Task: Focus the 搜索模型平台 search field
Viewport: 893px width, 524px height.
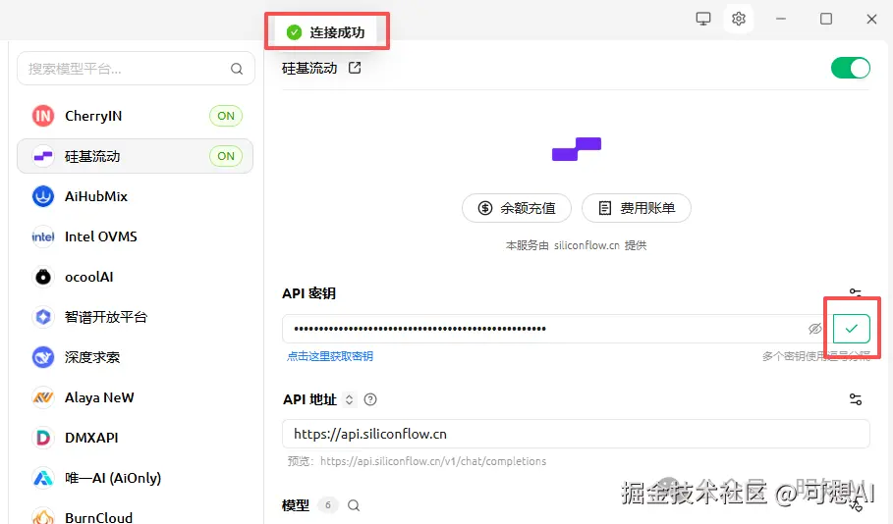Action: tap(137, 69)
